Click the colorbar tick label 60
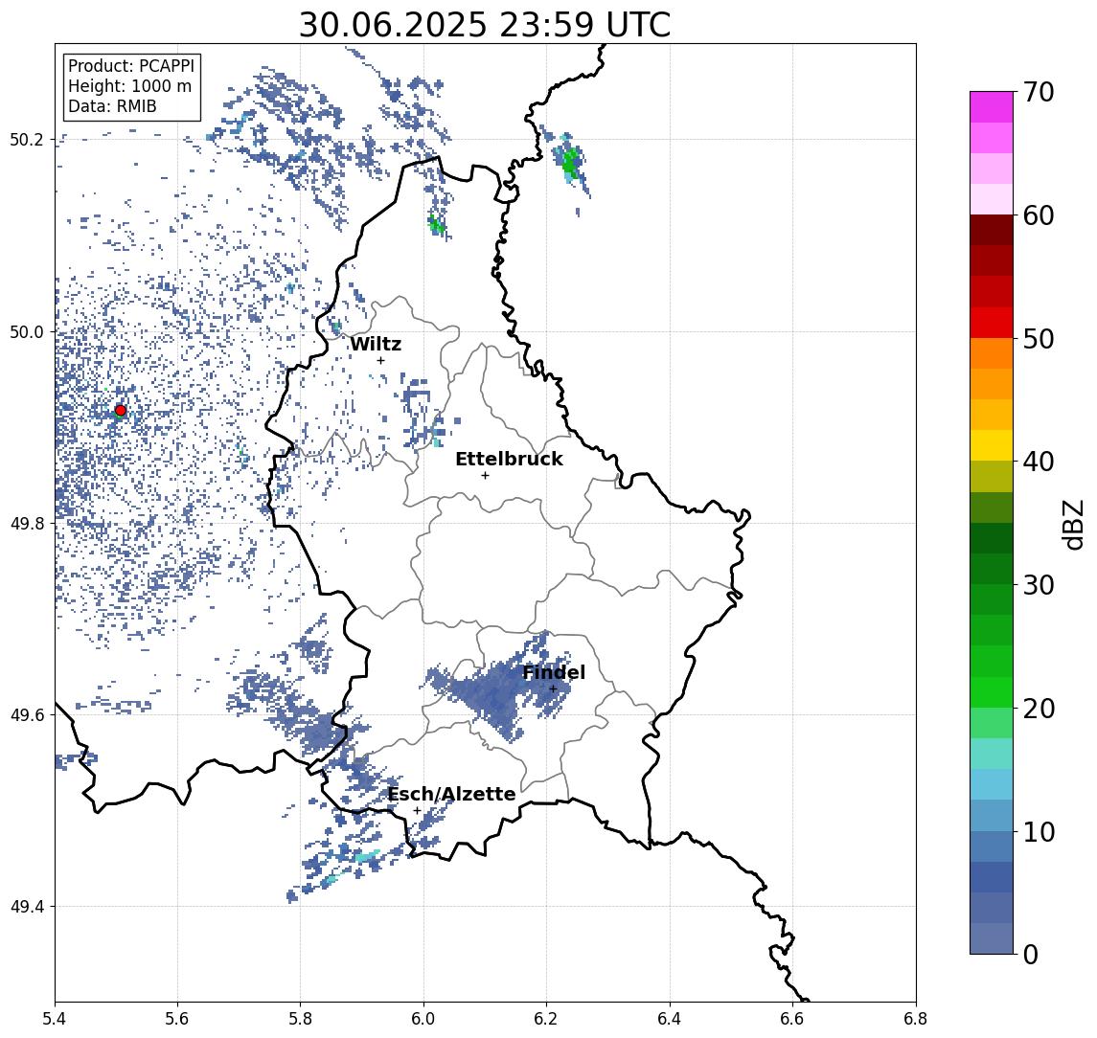Viewport: 1097px width, 1038px height. coord(1039,215)
